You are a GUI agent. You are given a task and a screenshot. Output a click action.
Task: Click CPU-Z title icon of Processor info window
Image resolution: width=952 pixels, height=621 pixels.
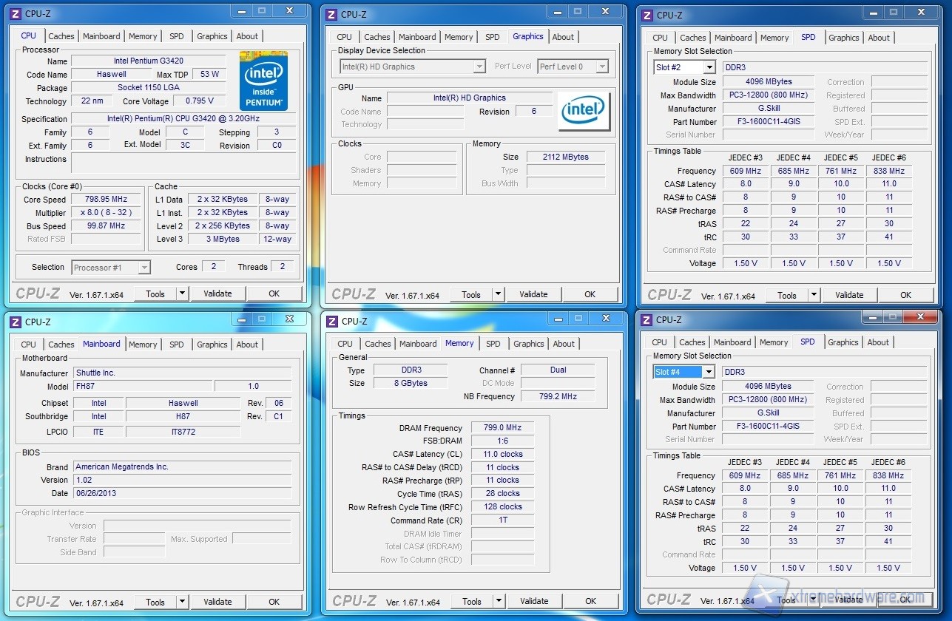click(16, 14)
